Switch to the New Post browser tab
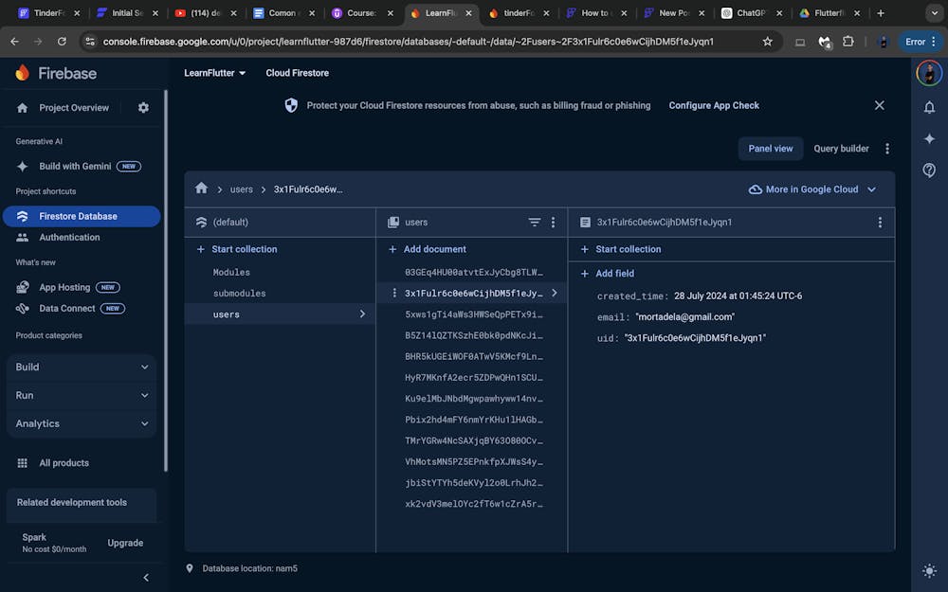Viewport: 948px width, 592px height. 674,12
